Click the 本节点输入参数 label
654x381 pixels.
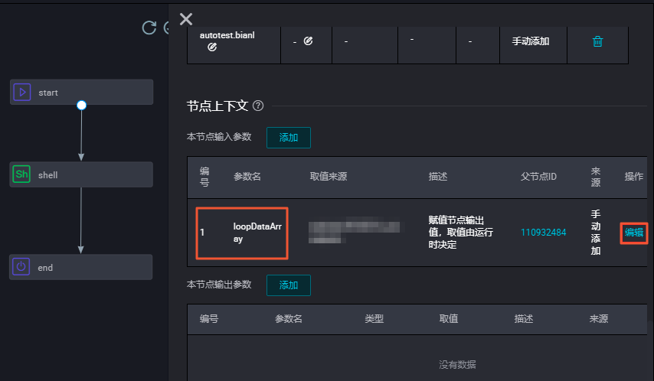(219, 137)
